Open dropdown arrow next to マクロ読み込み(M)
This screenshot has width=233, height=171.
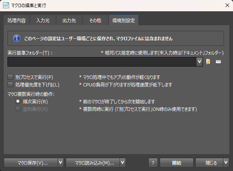[123, 162]
